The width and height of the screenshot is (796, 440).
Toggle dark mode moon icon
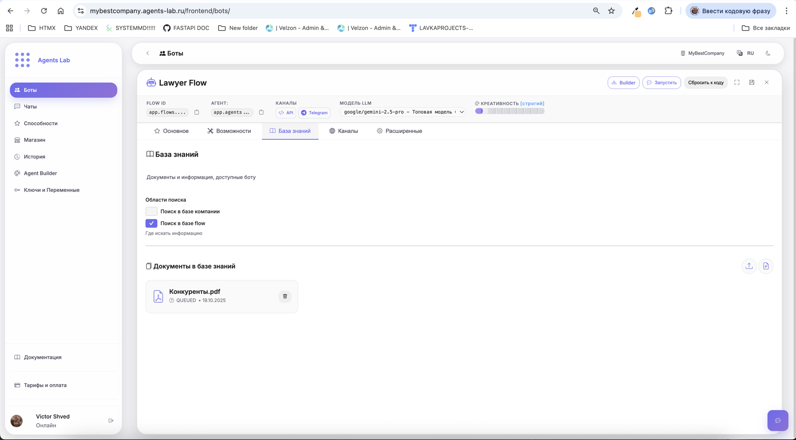[x=768, y=53]
